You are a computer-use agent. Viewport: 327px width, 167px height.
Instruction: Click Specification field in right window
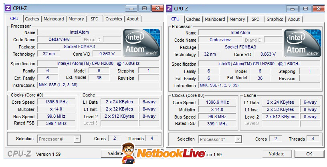click(x=259, y=64)
